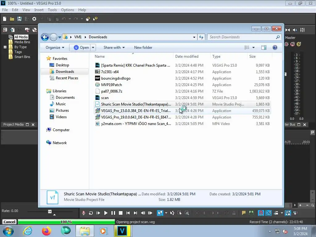Open Auto Ripple mode dropdown arrow

[x=282, y=213]
